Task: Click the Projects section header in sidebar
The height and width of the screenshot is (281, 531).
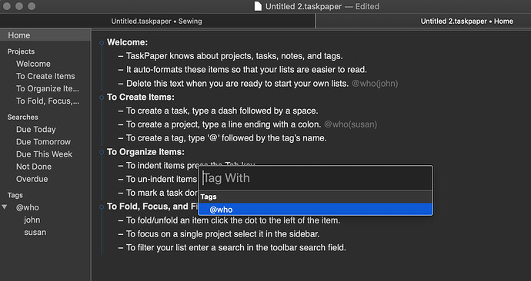Action: (x=21, y=51)
